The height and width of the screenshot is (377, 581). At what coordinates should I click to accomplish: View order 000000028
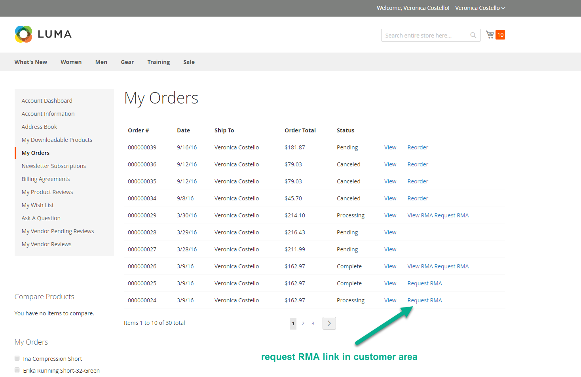coord(390,232)
